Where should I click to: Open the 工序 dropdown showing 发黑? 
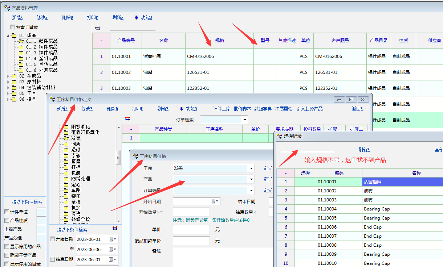pos(251,168)
